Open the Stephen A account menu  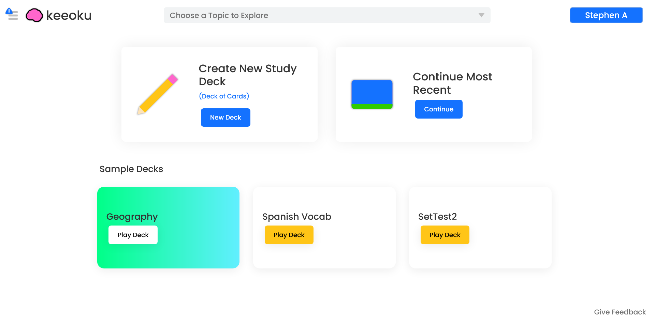pos(606,15)
